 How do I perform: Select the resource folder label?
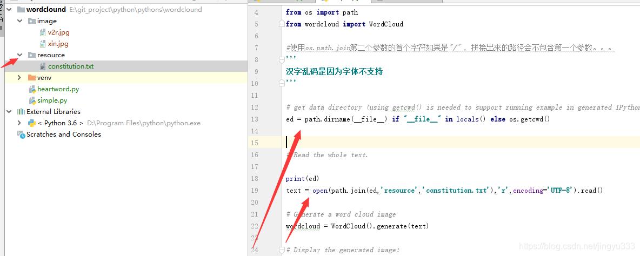pyautogui.click(x=51, y=55)
